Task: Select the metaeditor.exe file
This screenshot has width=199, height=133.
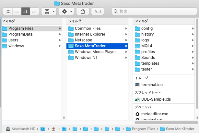Action: pyautogui.click(x=164, y=114)
